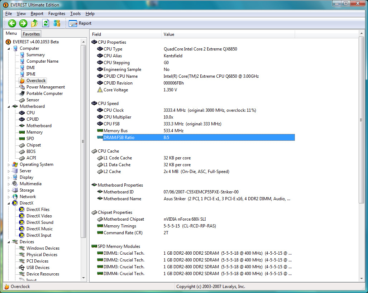This screenshot has height=293, width=368.
Task: Click the green Back arrow toolbar icon
Action: pos(12,23)
